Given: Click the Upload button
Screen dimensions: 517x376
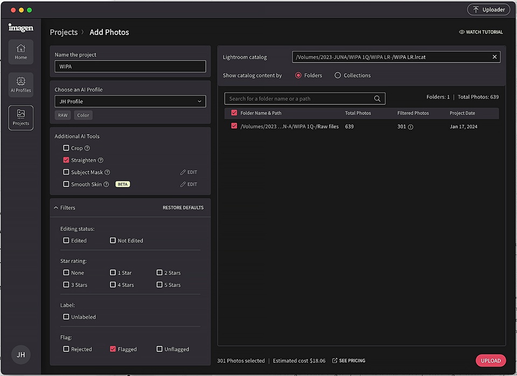Looking at the screenshot, I should [491, 360].
